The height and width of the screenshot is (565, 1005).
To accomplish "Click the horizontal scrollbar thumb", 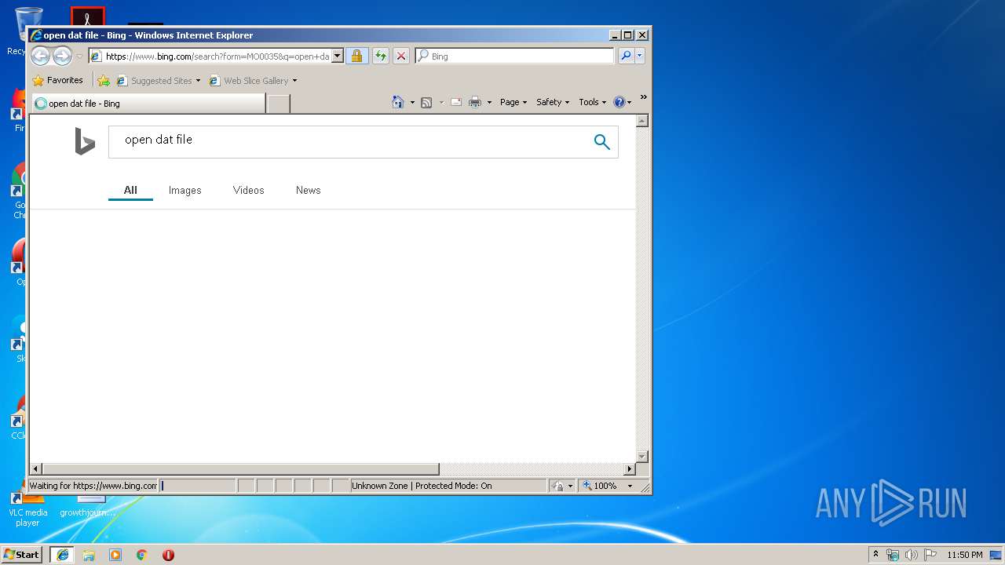I will click(x=240, y=468).
